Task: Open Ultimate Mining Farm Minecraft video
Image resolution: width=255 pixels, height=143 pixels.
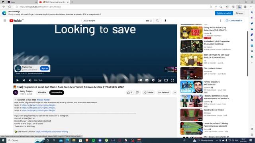Action: coord(191,128)
